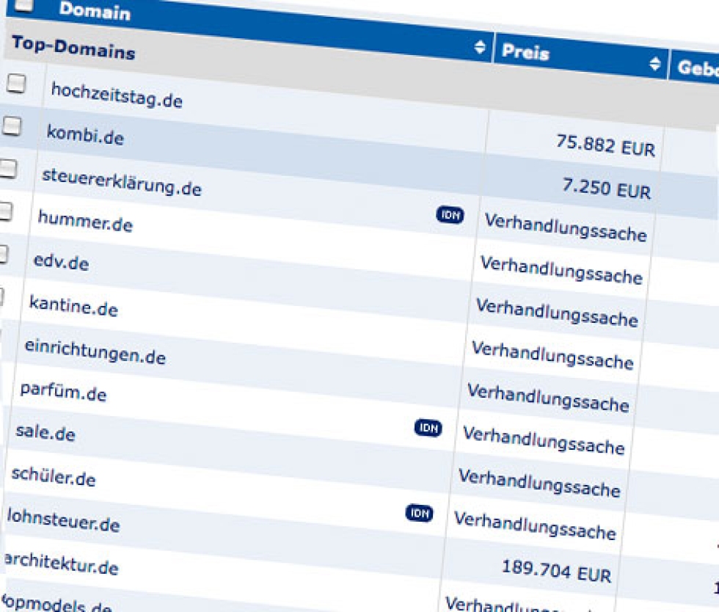Viewport: 719px width, 612px height.
Task: Click the sort arrows in the Domain column
Action: pyautogui.click(x=480, y=48)
